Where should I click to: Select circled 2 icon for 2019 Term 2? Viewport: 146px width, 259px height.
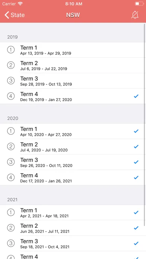[x=11, y=65]
